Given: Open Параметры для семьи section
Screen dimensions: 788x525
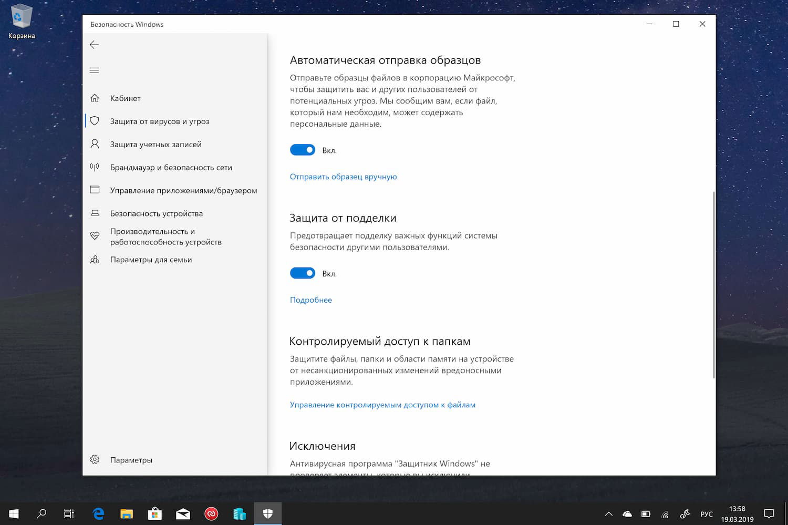Looking at the screenshot, I should (x=151, y=259).
